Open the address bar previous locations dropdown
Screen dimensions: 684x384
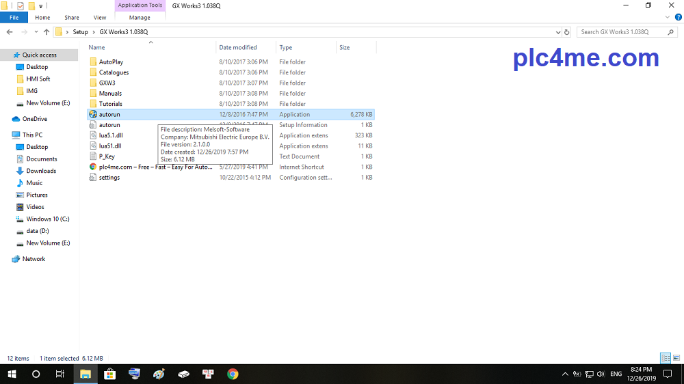557,32
